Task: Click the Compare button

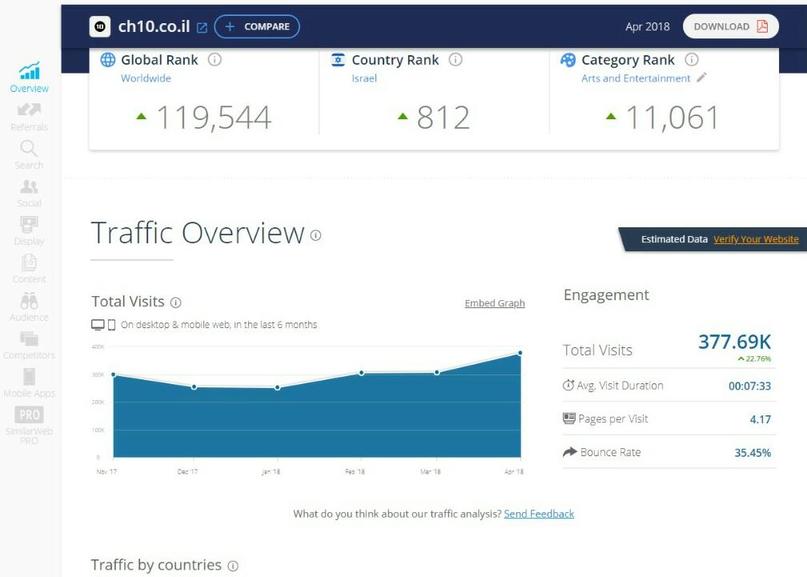Action: [x=257, y=26]
